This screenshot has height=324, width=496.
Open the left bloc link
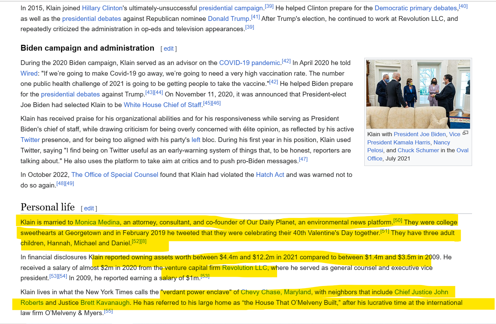[196, 140]
